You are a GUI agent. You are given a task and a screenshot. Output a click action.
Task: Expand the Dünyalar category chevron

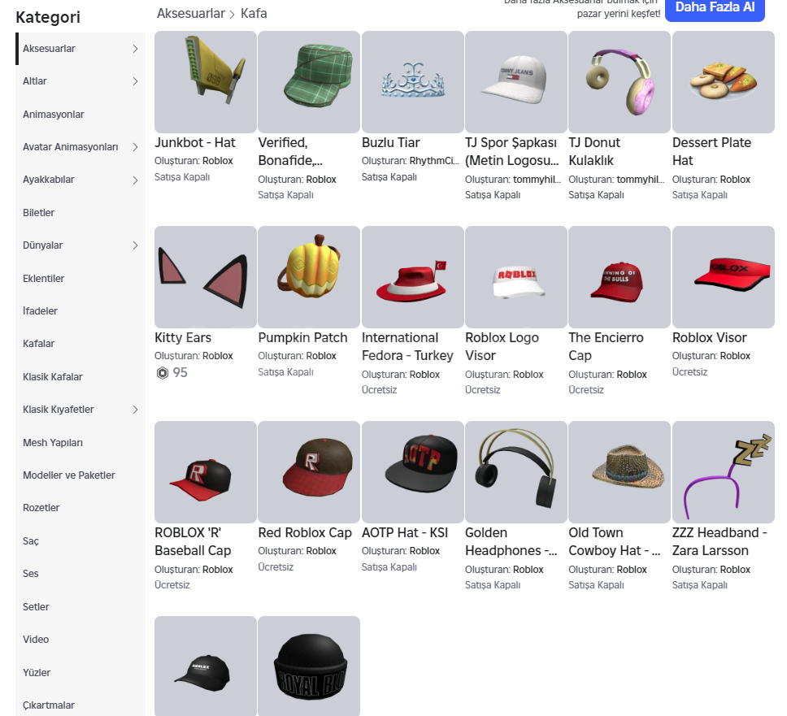pyautogui.click(x=135, y=245)
